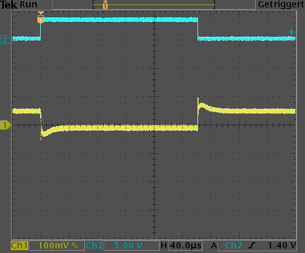305x253 pixels.
Task: Click the Tek logo
Action: pos(8,5)
